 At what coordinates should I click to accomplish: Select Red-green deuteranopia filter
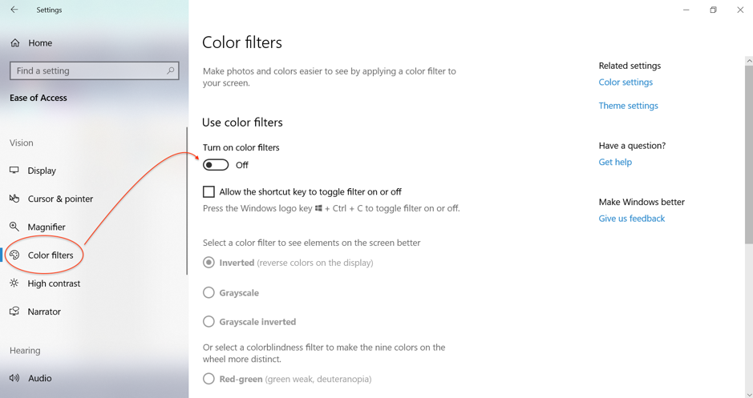[208, 379]
